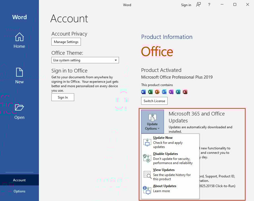Click the View Updates magnifier icon
The width and height of the screenshot is (254, 201).
(147, 174)
